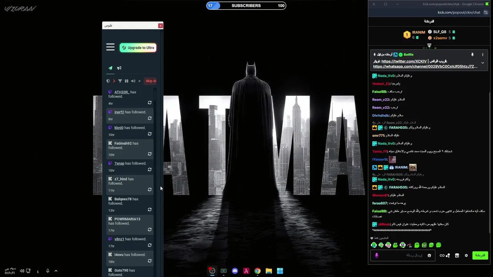Viewport: 493px width, 277px height.
Task: Replay the POWRMARIA13 follow alert
Action: [149, 230]
